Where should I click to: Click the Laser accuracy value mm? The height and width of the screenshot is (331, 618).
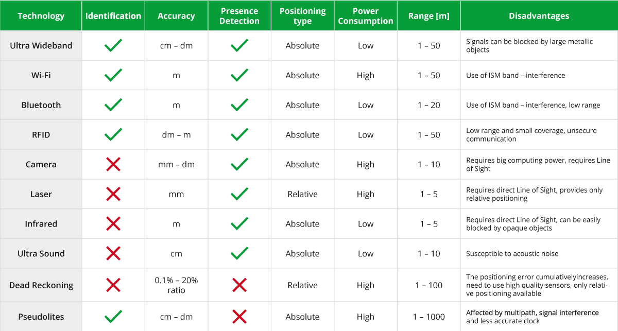tap(176, 194)
